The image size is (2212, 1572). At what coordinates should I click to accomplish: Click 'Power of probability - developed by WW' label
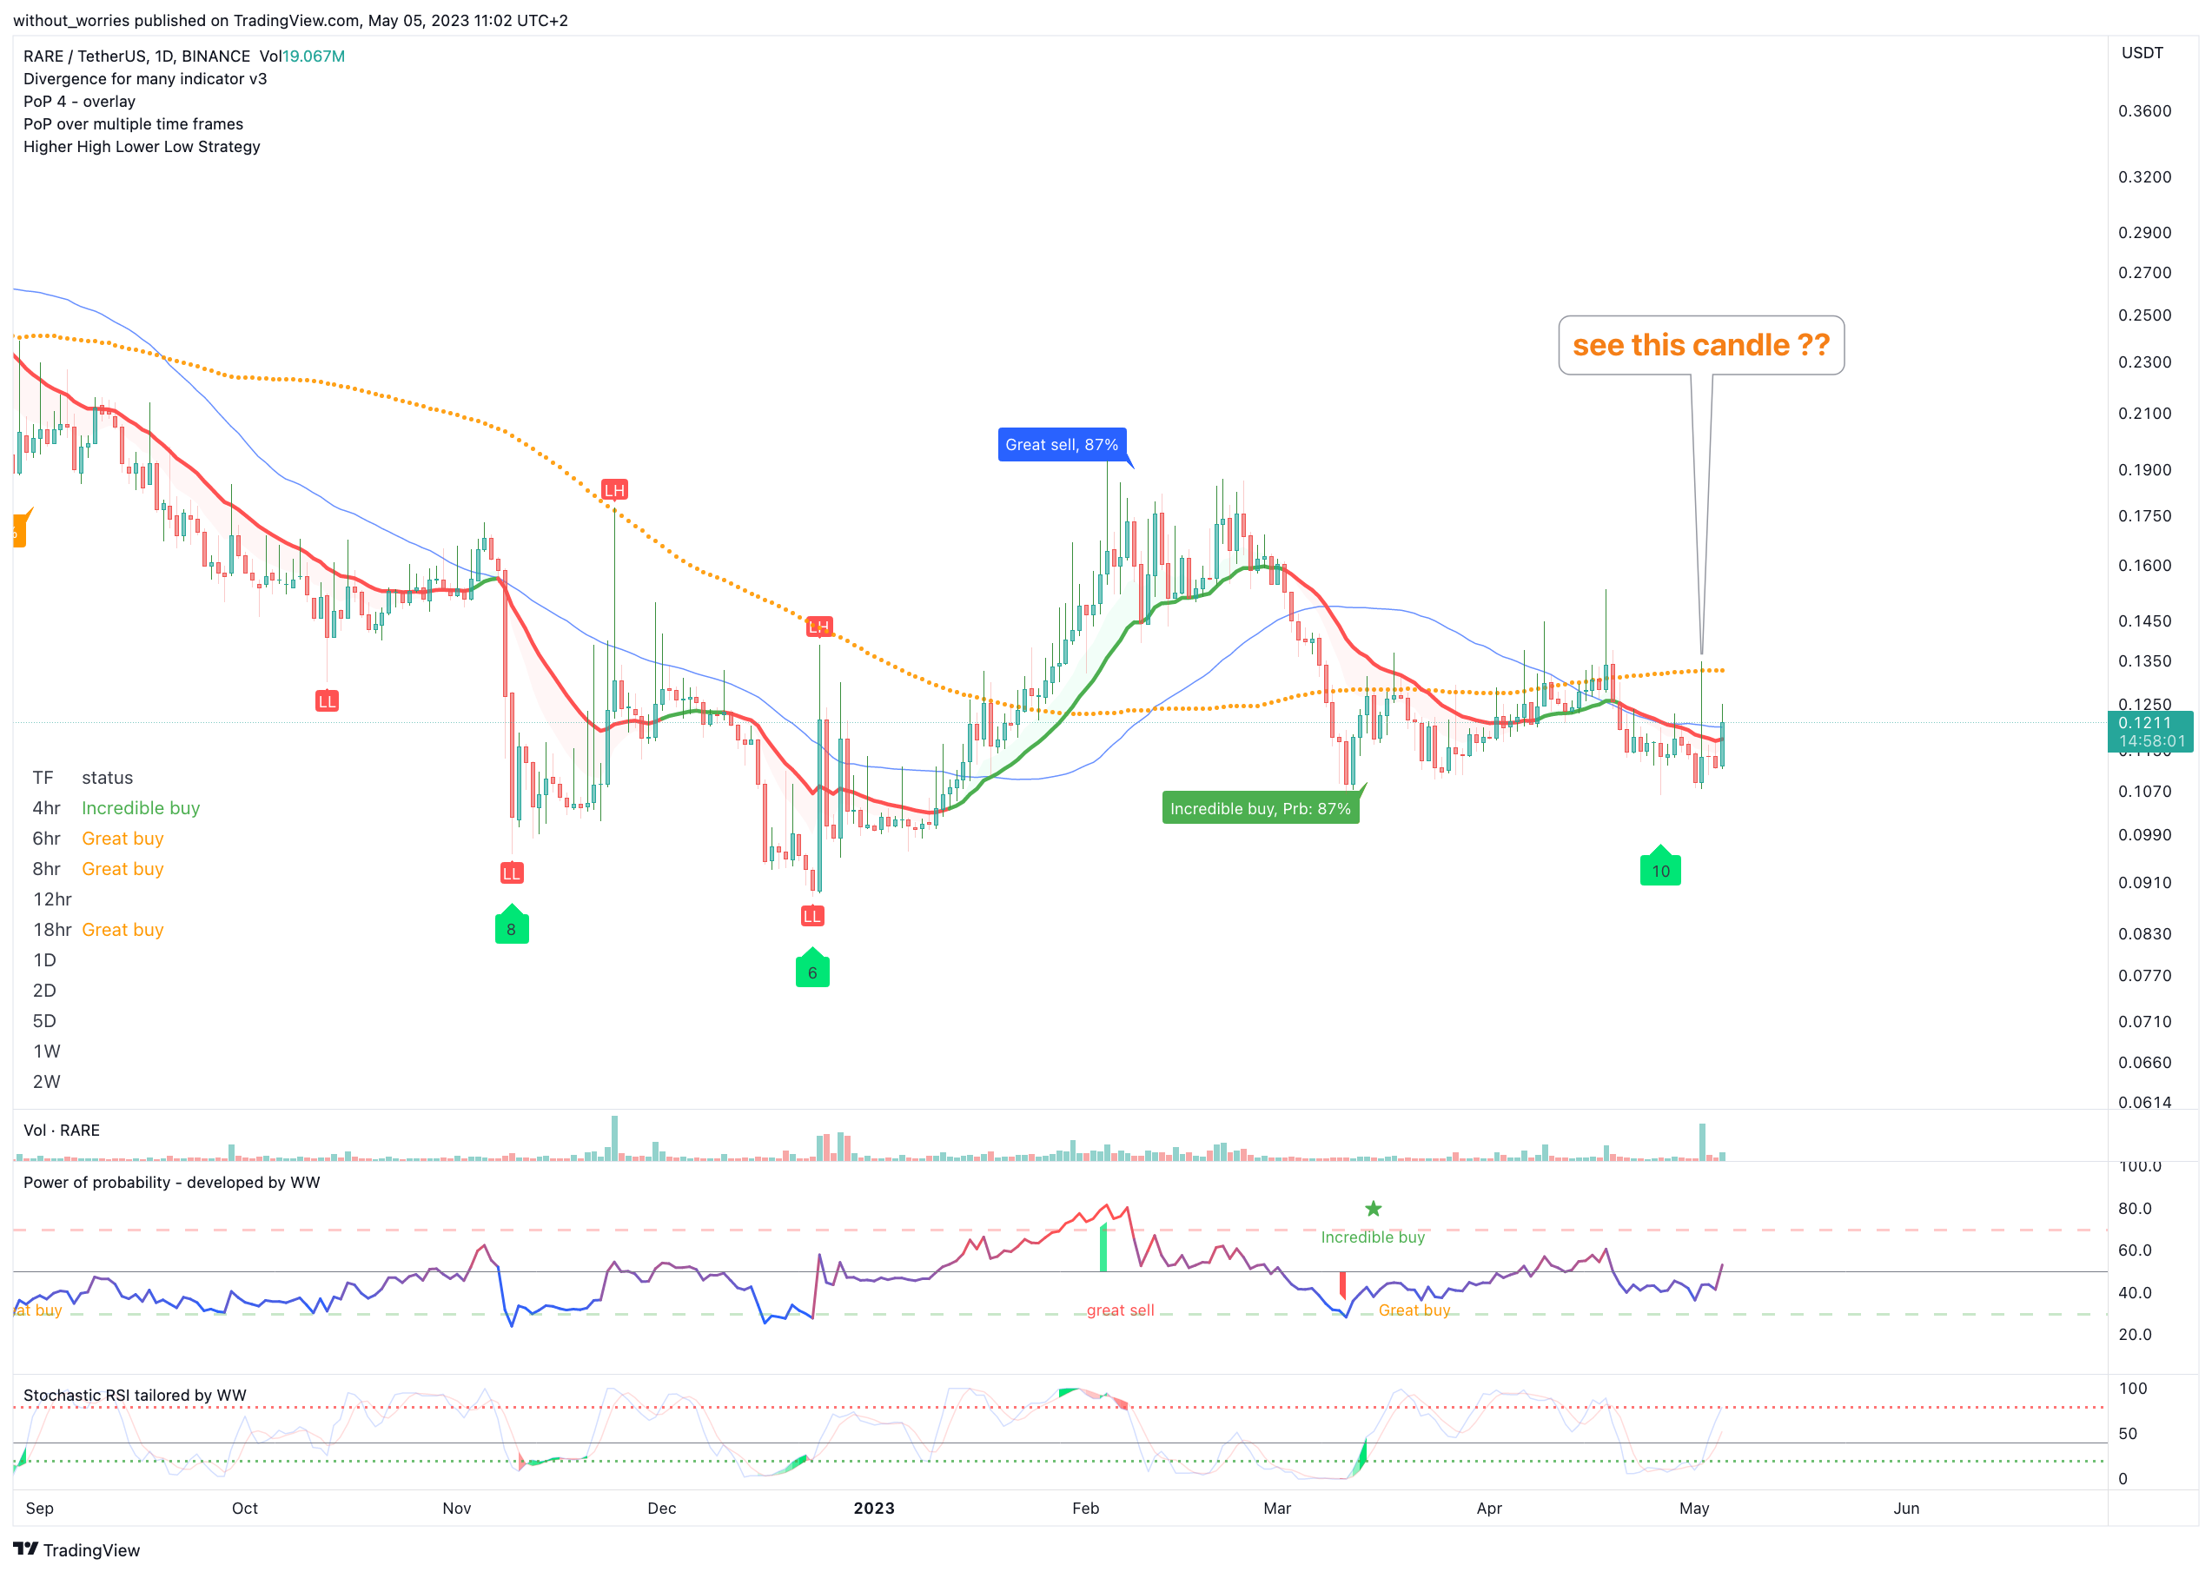(x=171, y=1182)
